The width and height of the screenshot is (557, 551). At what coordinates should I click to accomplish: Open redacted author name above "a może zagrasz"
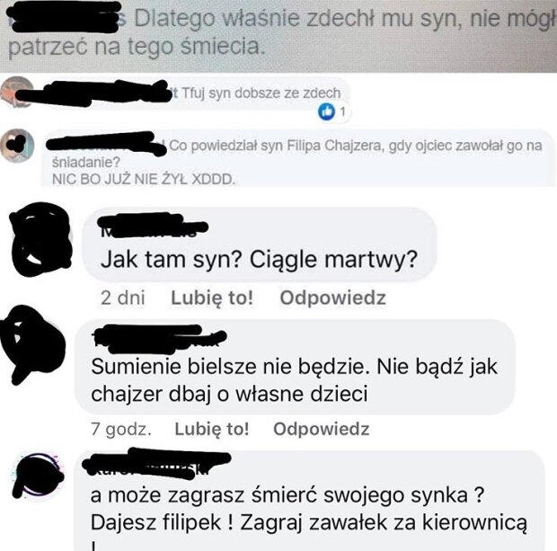coord(156,461)
